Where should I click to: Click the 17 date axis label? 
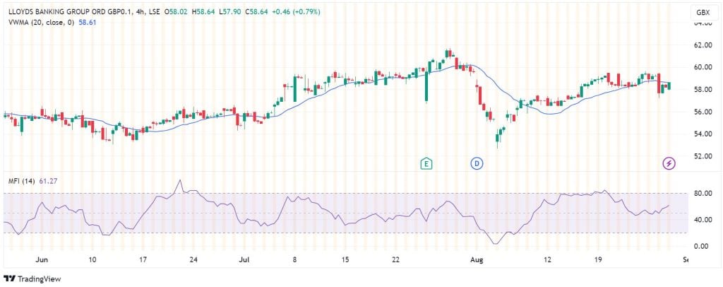coord(143,259)
